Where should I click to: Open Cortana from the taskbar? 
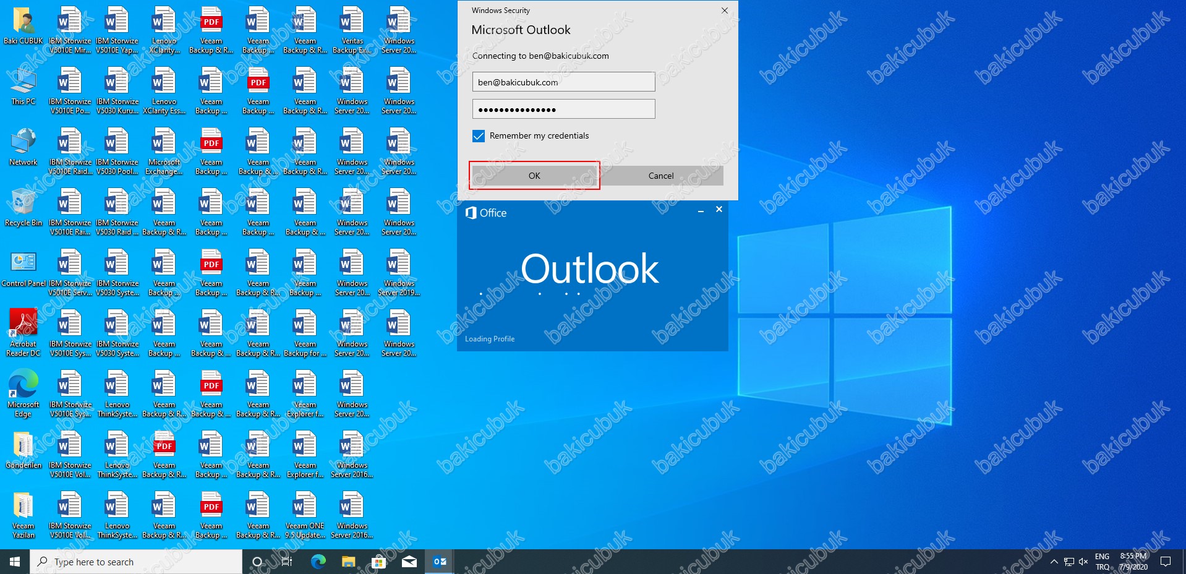[257, 562]
